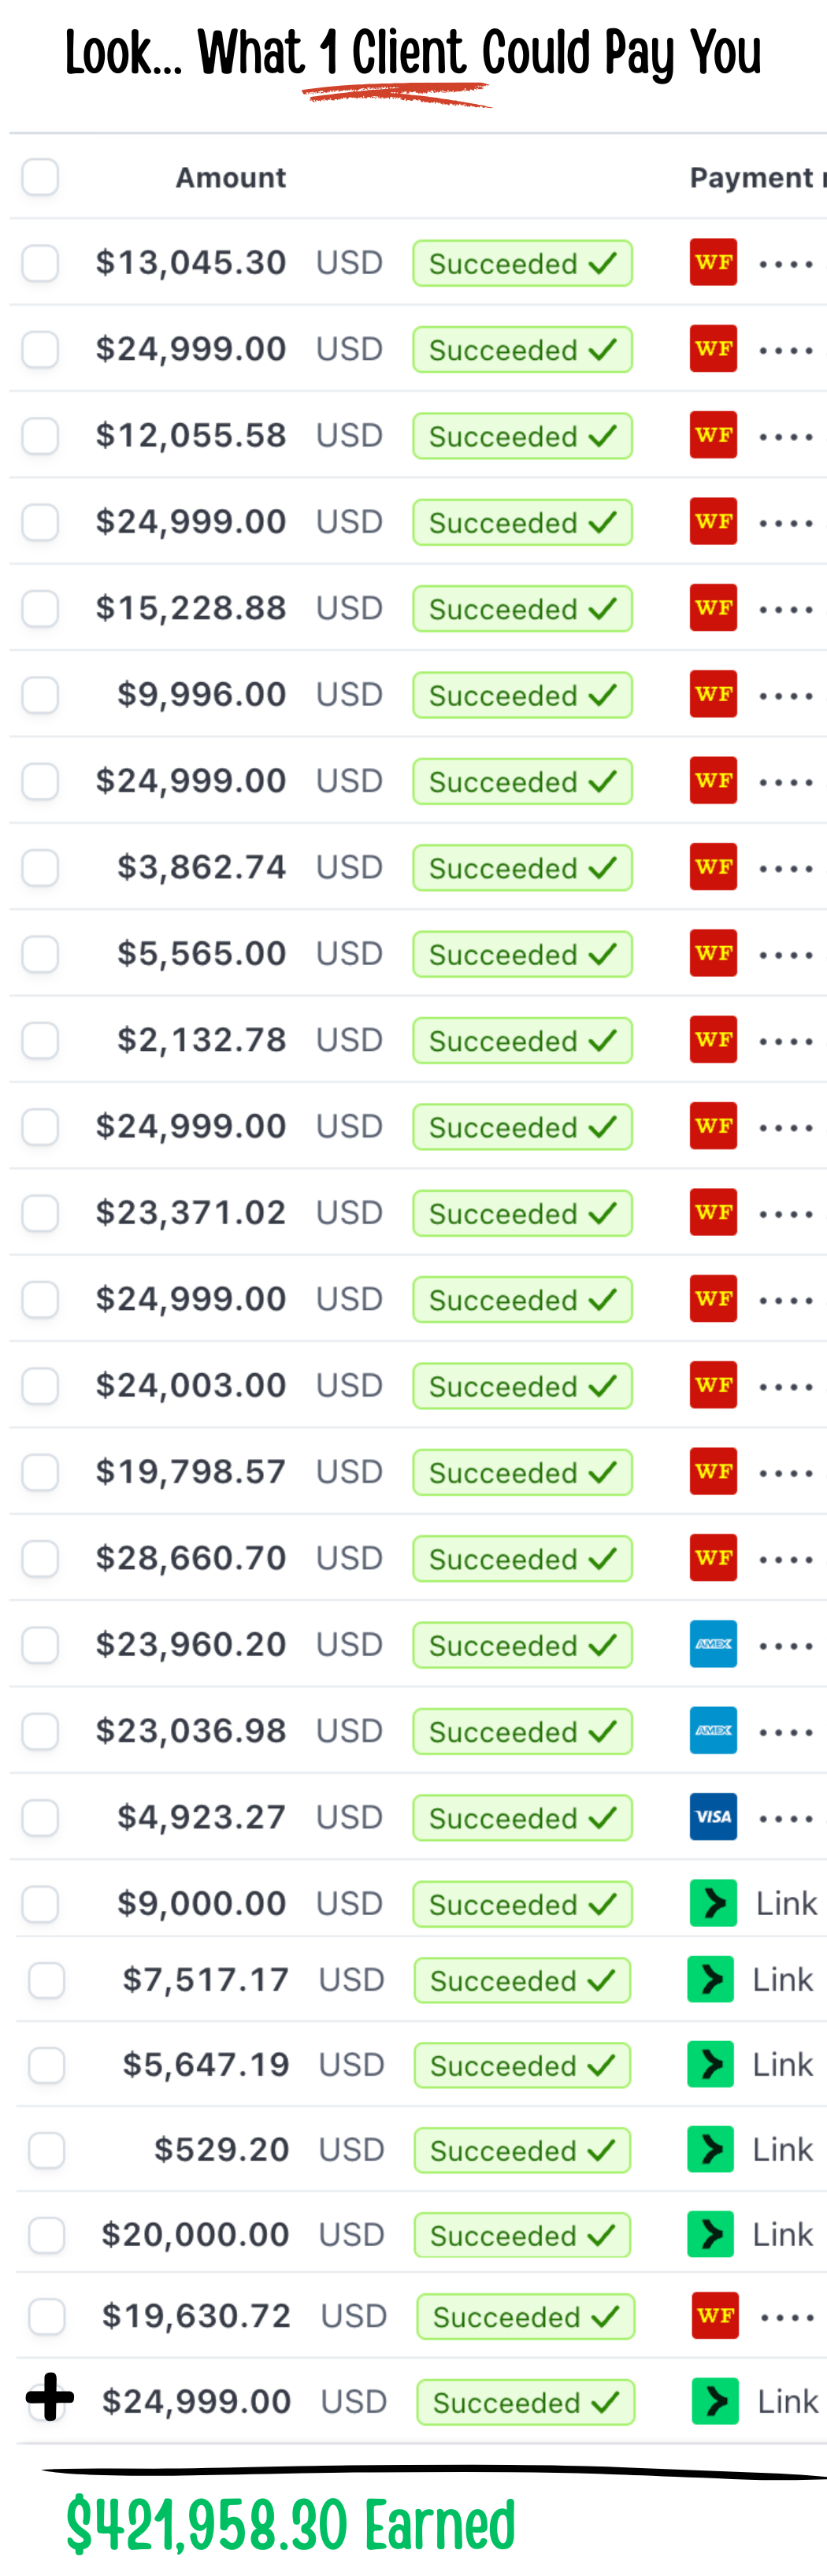This screenshot has width=827, height=2576.
Task: Click green Link icon on $529.20 row
Action: pos(711,2149)
